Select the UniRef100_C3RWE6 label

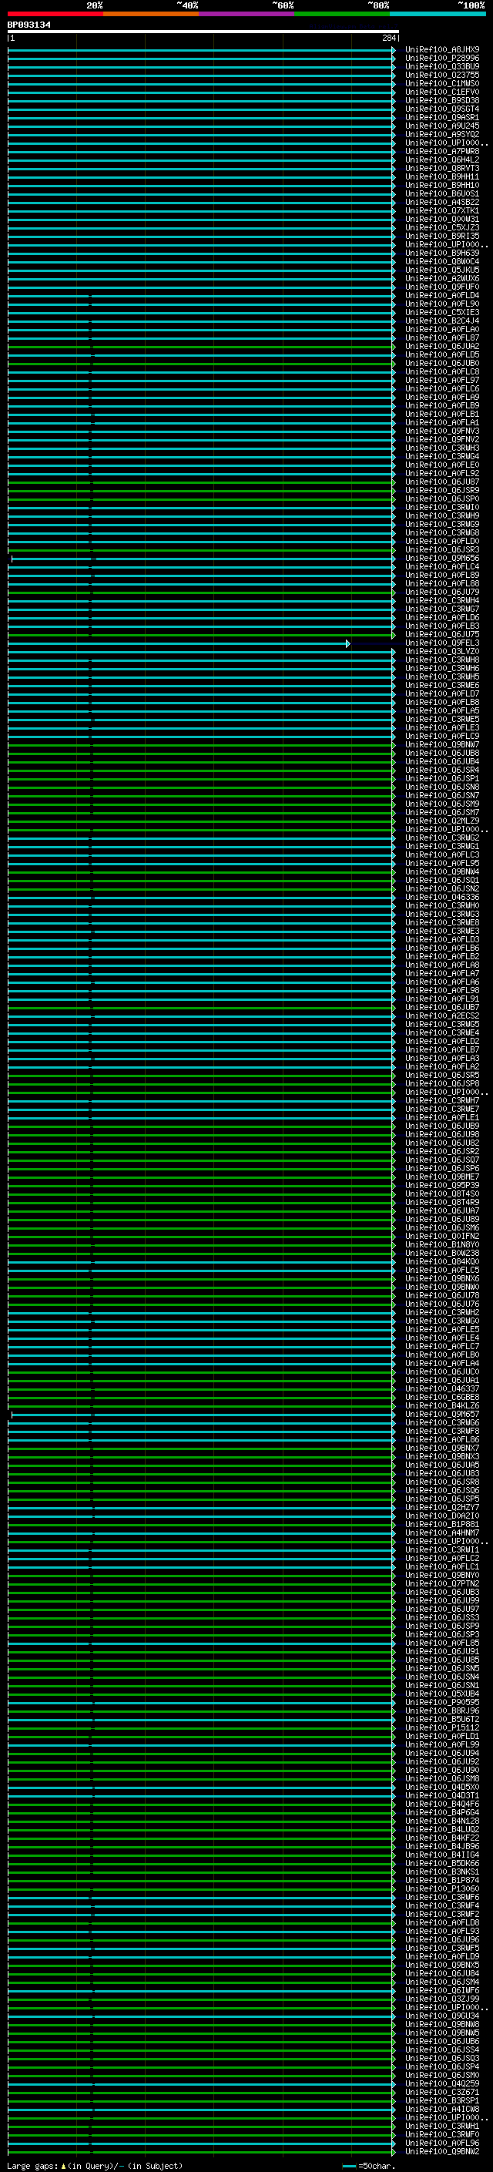pyautogui.click(x=442, y=685)
